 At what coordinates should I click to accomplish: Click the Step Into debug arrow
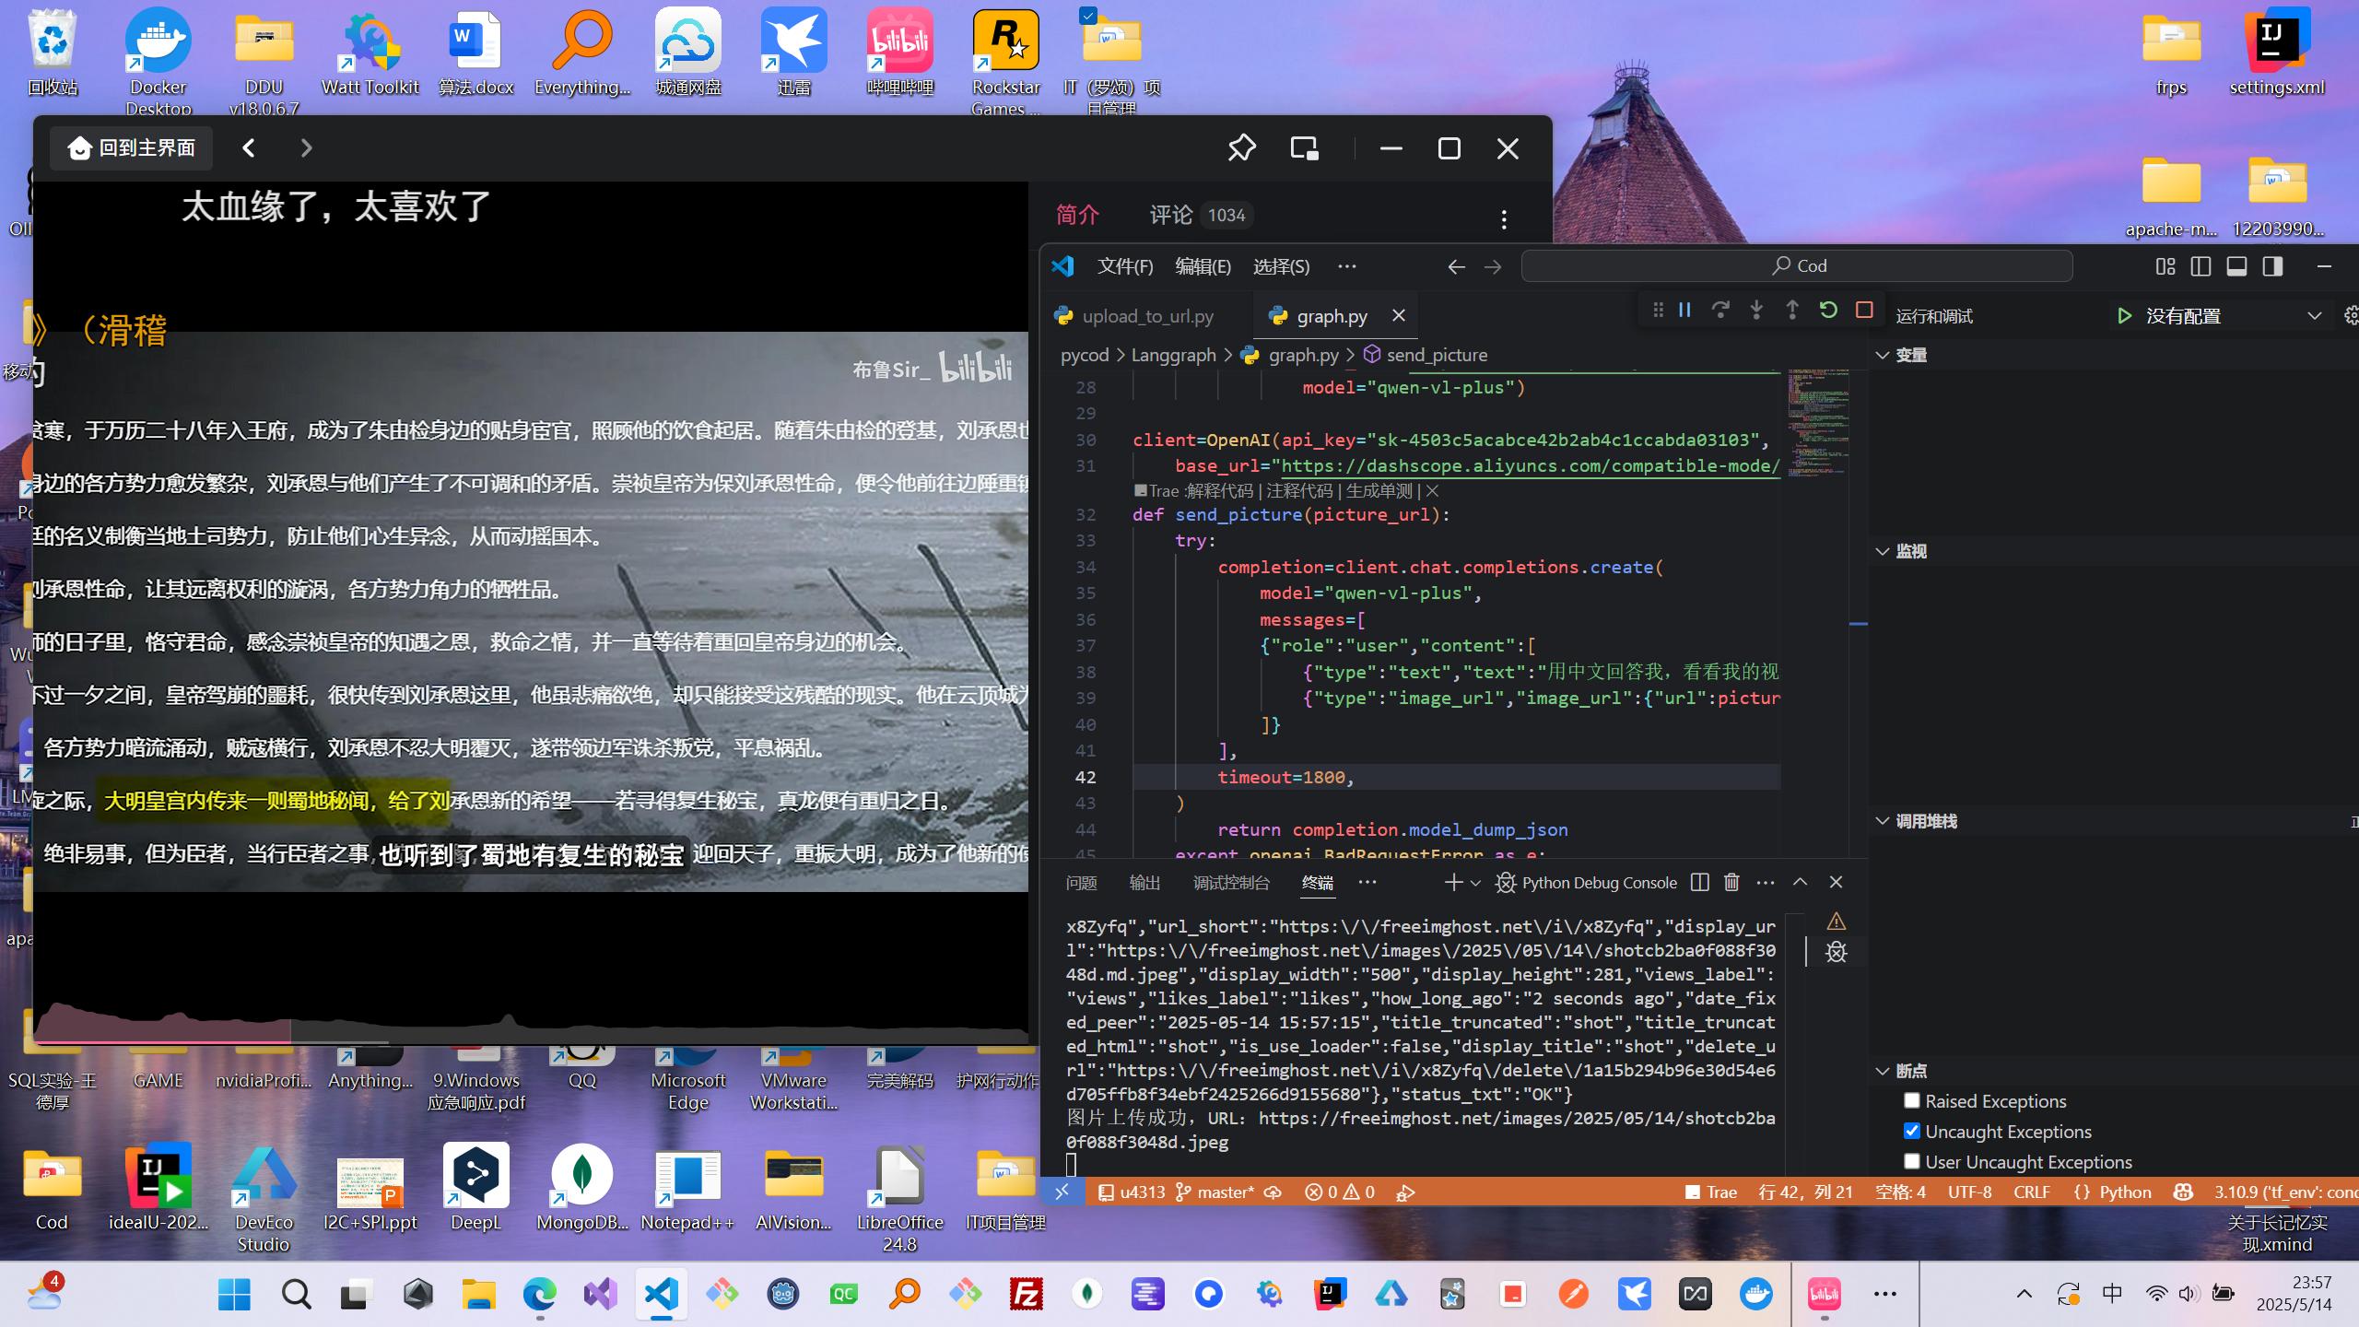pos(1756,311)
